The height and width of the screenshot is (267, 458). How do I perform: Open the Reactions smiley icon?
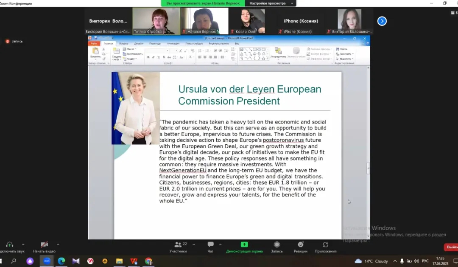301,245
